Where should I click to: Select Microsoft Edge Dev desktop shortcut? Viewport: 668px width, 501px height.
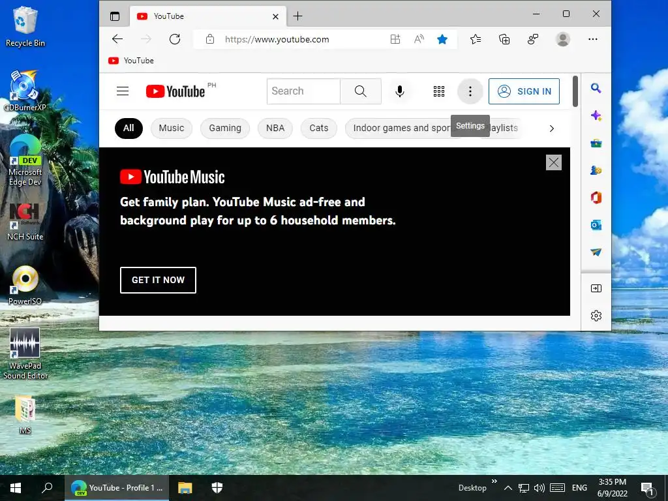coord(25,160)
